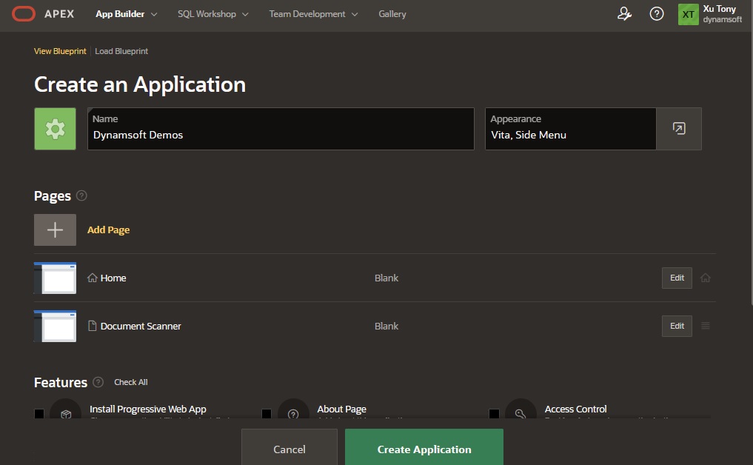The image size is (753, 465).
Task: Click the plus Add Page icon
Action: point(55,230)
